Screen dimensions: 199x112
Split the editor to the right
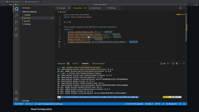pyautogui.click(x=180, y=8)
